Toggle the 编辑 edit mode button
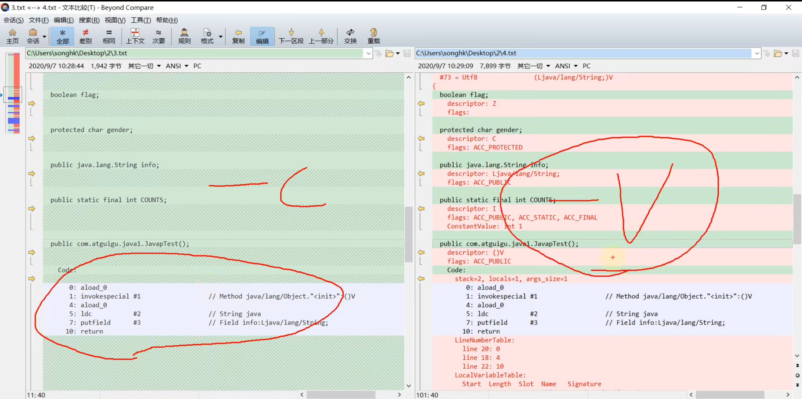 pyautogui.click(x=262, y=36)
